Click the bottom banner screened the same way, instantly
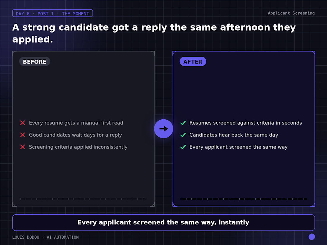327x245 pixels. pos(164,222)
